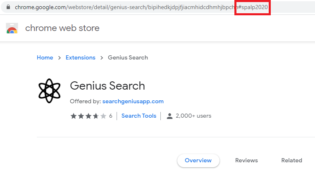Click the chevron after Home breadcrumb
This screenshot has width=315, height=178.
click(60, 58)
